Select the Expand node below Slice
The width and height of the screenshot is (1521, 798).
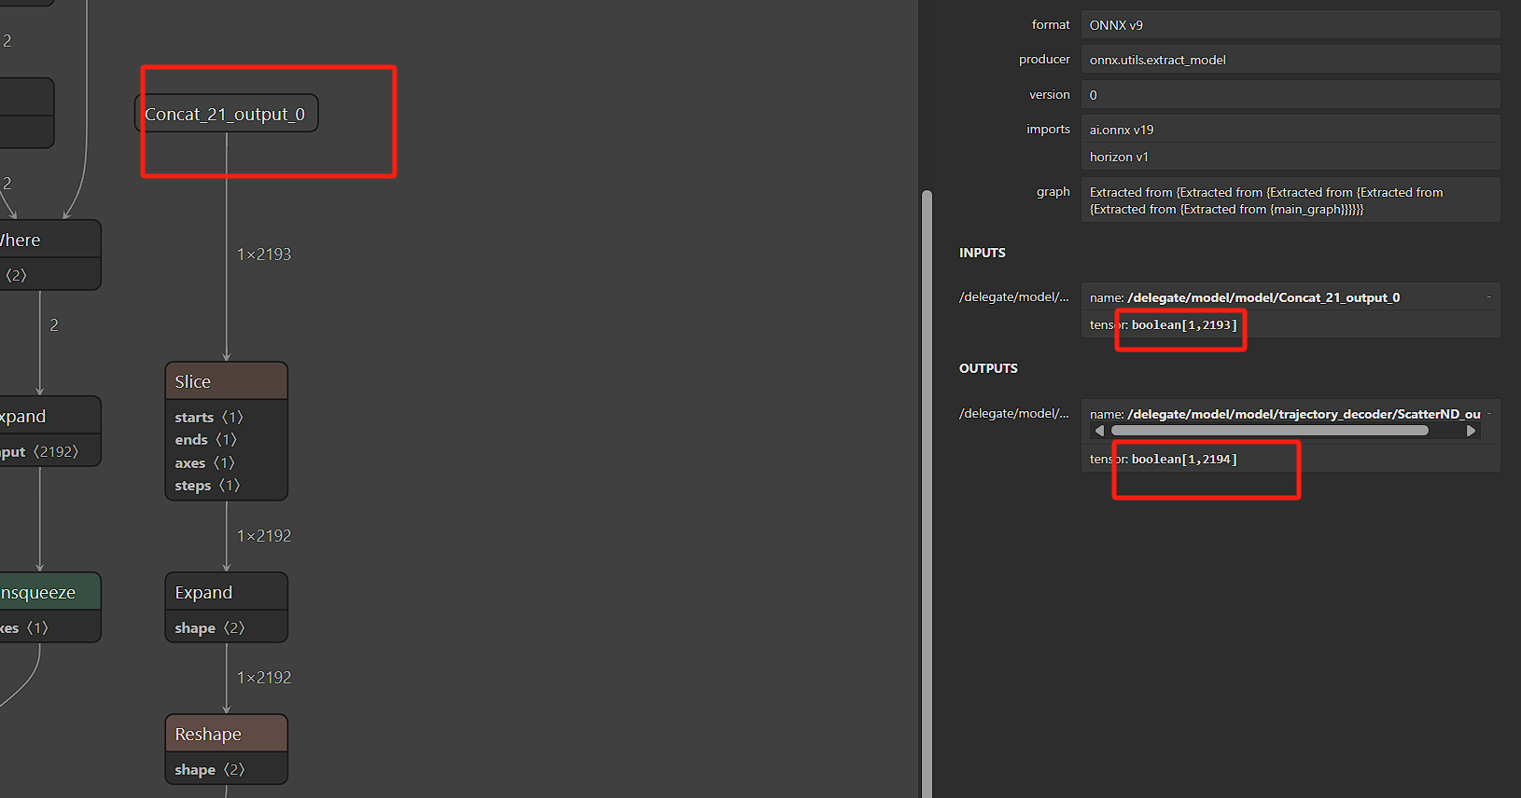click(x=226, y=592)
